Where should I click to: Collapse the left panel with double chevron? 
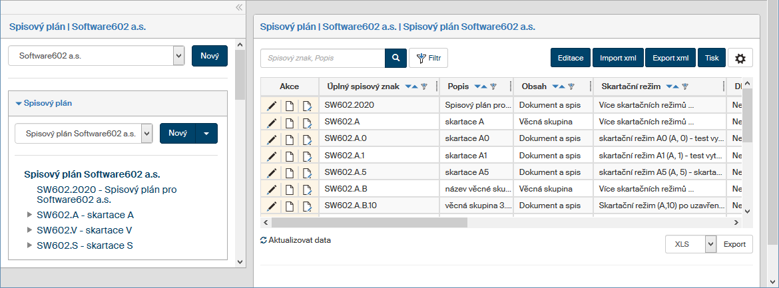(238, 7)
